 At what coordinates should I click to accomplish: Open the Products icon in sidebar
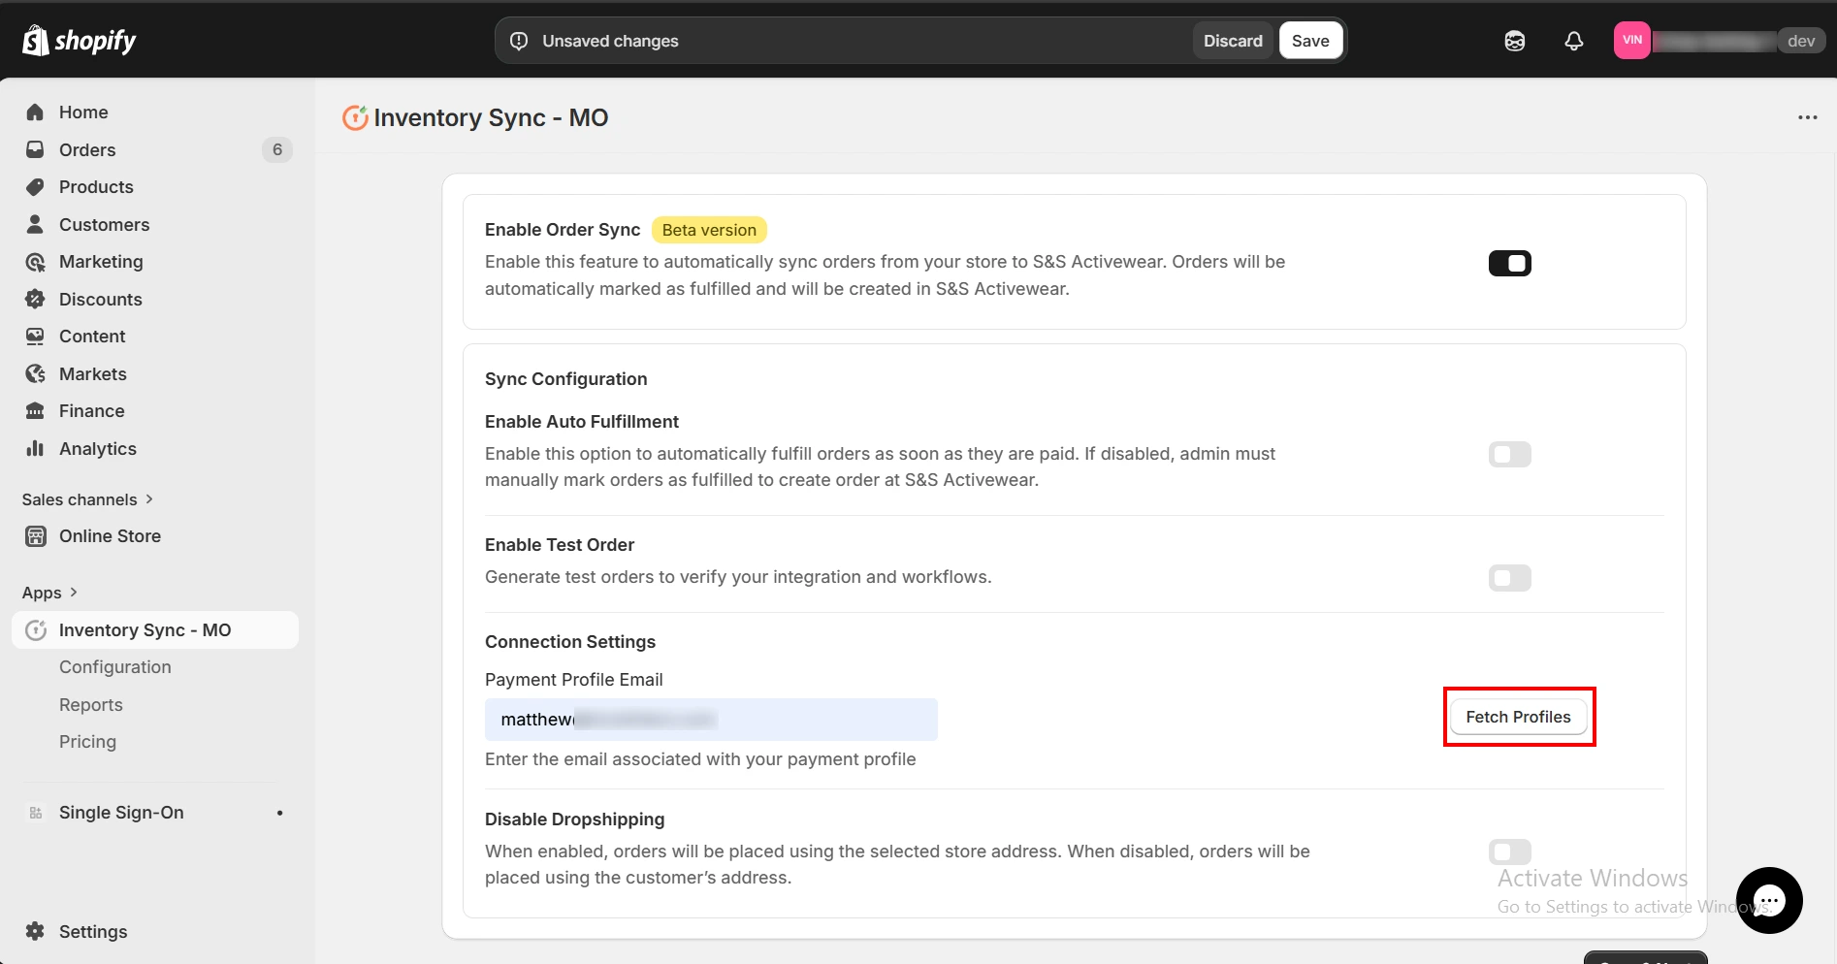pyautogui.click(x=35, y=186)
